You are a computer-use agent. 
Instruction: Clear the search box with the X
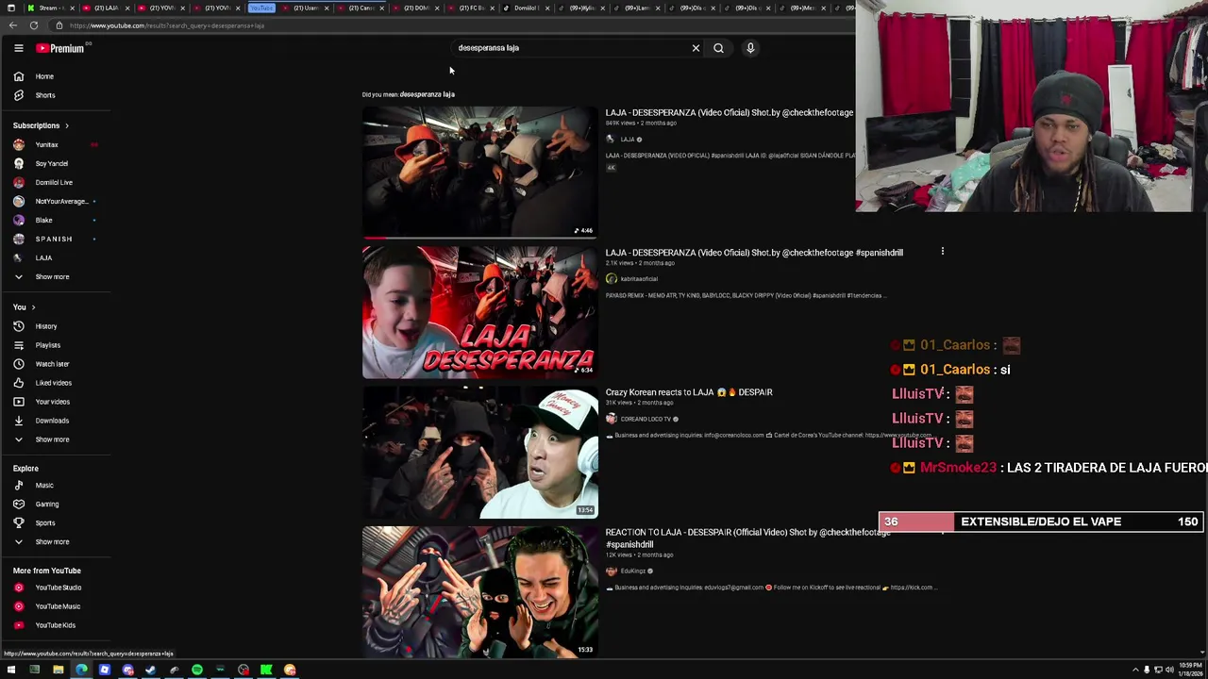coord(696,48)
